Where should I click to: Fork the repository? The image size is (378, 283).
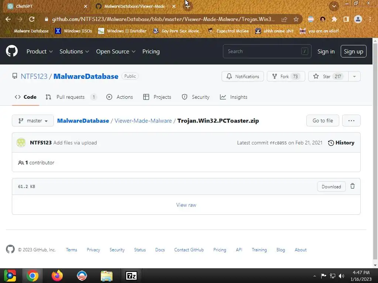pos(286,77)
